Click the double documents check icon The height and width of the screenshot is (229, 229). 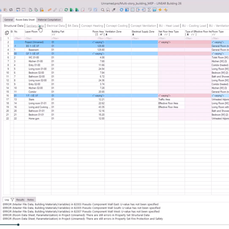pyautogui.click(x=36, y=10)
